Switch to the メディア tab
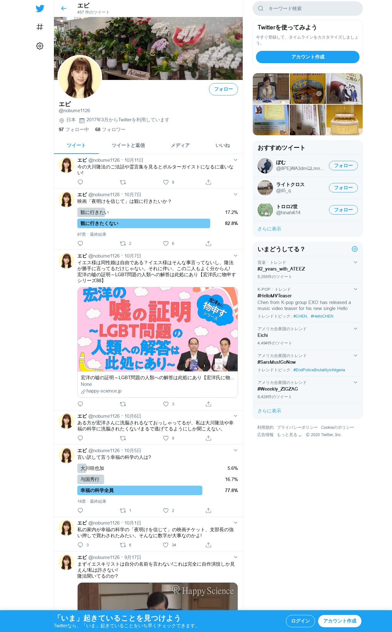This screenshot has width=392, height=632. tap(180, 146)
